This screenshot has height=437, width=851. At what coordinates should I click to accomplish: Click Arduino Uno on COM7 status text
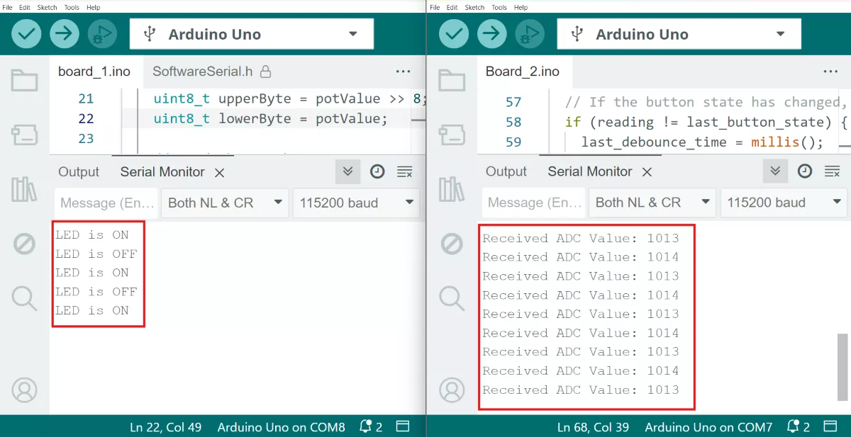tap(708, 427)
